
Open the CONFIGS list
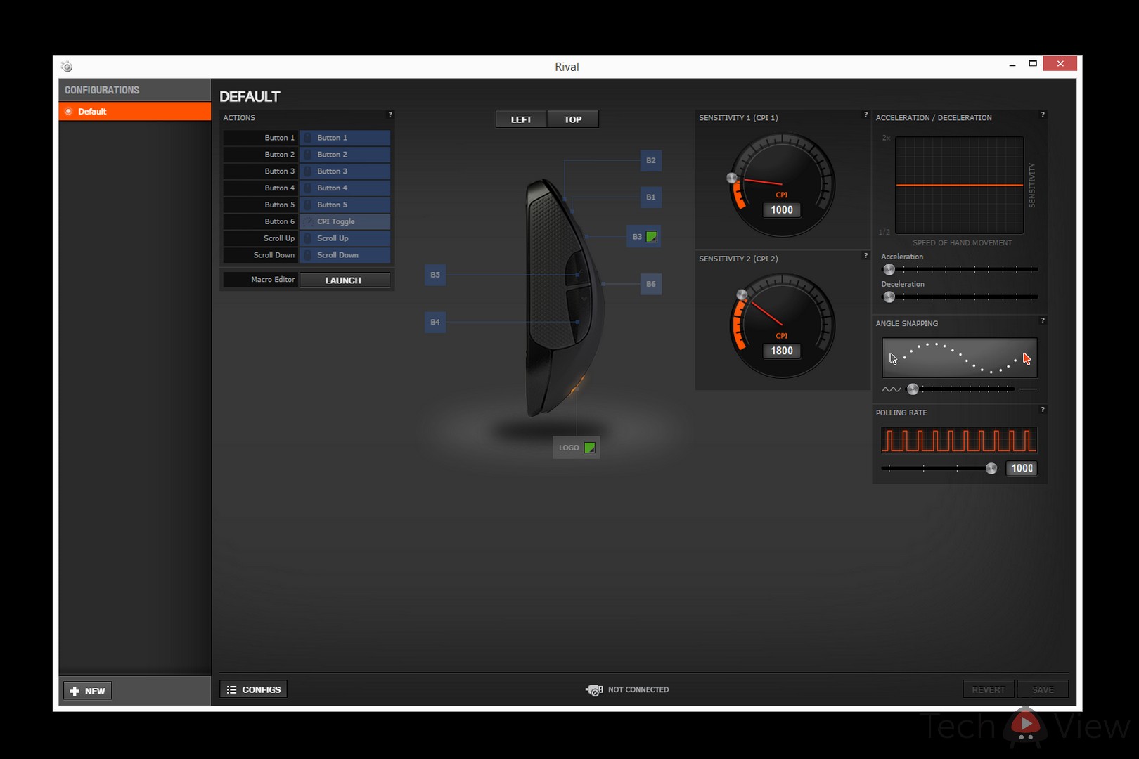click(x=253, y=689)
